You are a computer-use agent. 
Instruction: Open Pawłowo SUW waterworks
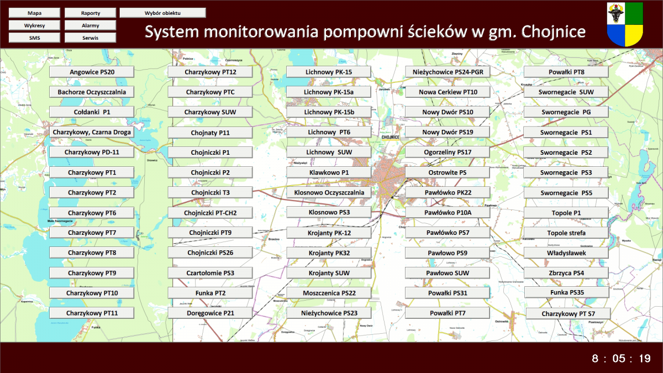click(448, 273)
